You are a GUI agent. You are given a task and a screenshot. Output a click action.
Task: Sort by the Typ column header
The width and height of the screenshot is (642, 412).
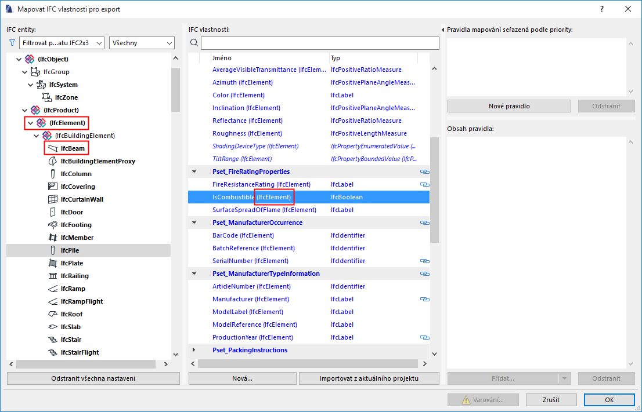coord(373,58)
